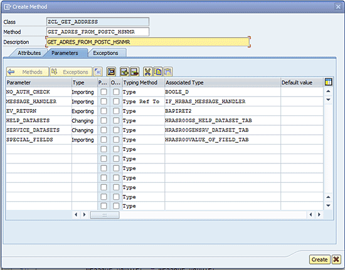Click the Delete Row icon
The image size is (345, 270).
point(134,72)
